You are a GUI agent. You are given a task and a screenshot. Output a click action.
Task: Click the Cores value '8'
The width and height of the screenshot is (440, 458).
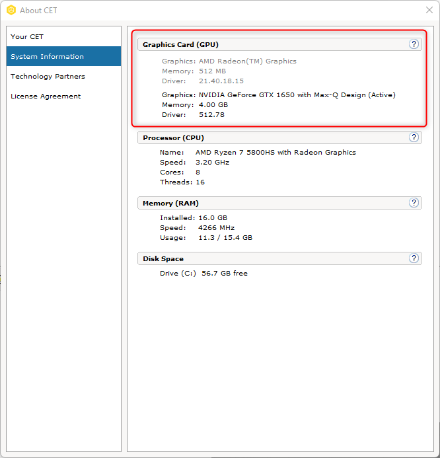pos(198,172)
